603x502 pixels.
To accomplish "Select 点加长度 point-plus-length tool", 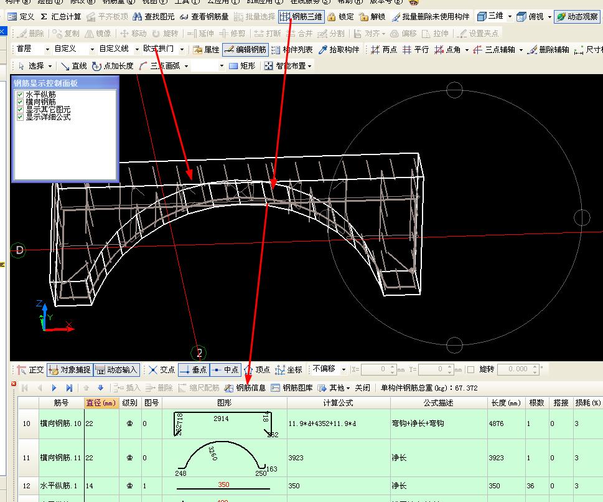I will pos(113,66).
